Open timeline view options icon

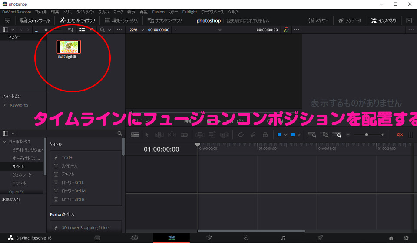click(x=135, y=135)
